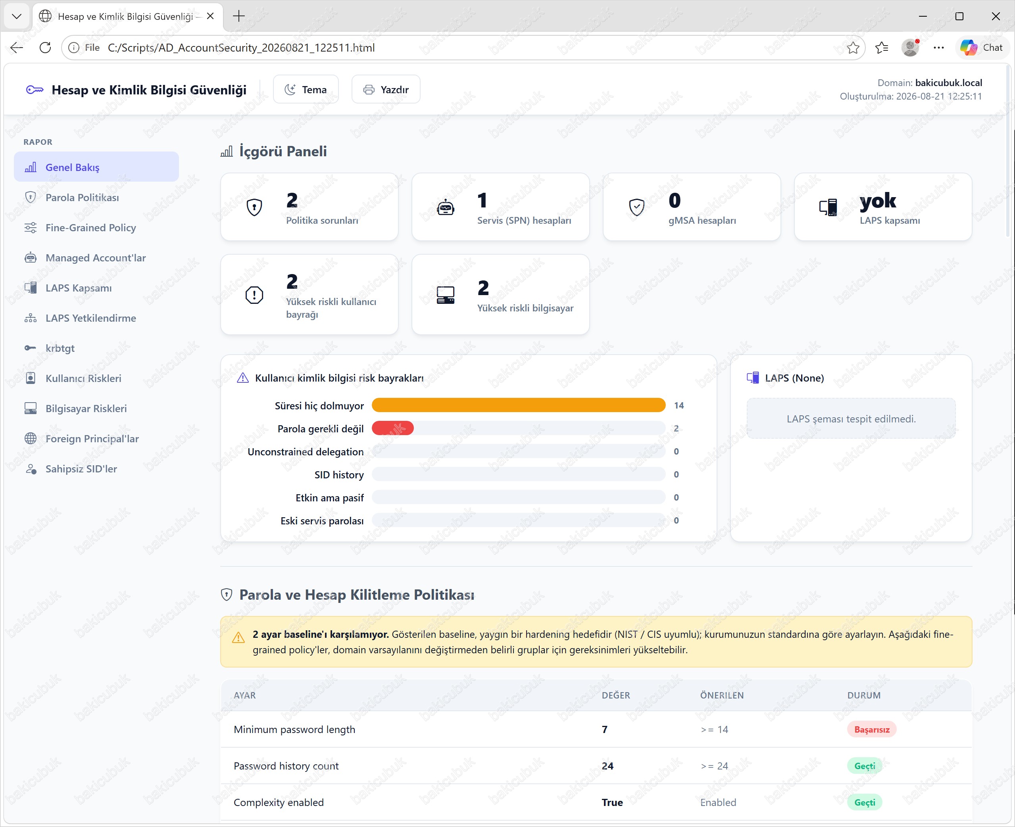Image resolution: width=1015 pixels, height=827 pixels.
Task: Select the Genel Bakış sidebar tab
Action: click(96, 167)
